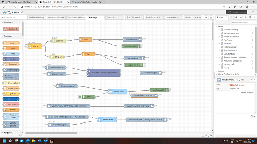The image size is (257, 144).
Task: Click the 'Knoten filtern' palette search field
Action: click(x=12, y=17)
